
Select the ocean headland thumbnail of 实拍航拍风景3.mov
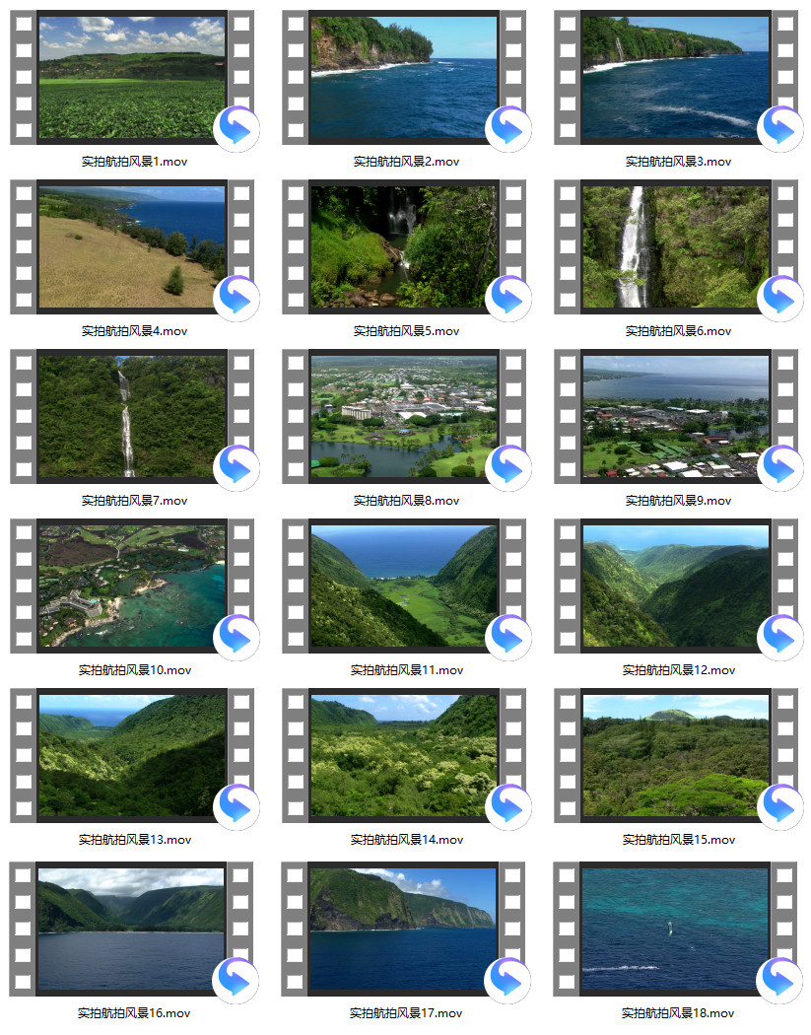[x=676, y=77]
